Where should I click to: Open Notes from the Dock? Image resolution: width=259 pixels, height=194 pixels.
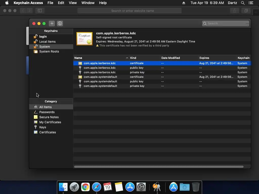[x=119, y=187]
